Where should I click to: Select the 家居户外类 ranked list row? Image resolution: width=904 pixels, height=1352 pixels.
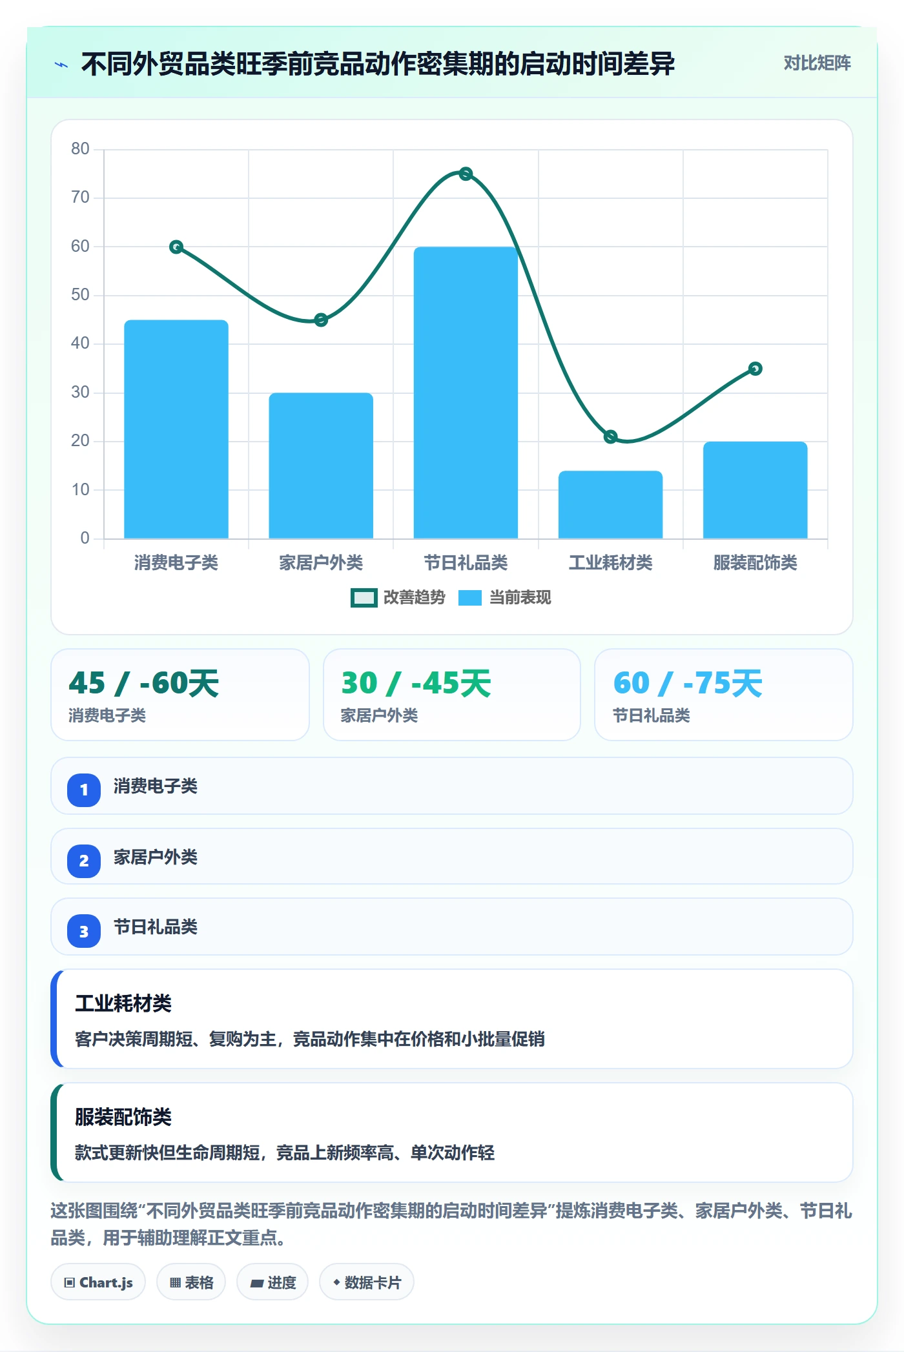tap(452, 856)
